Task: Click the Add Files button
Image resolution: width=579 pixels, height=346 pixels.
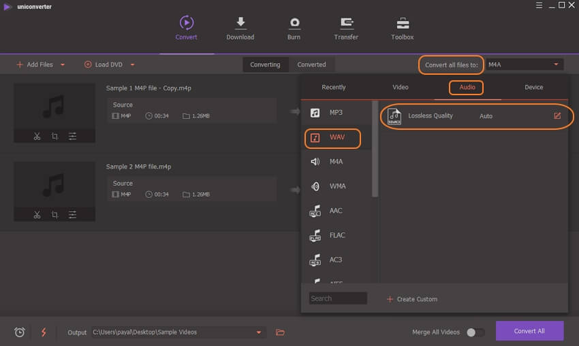Action: point(35,65)
